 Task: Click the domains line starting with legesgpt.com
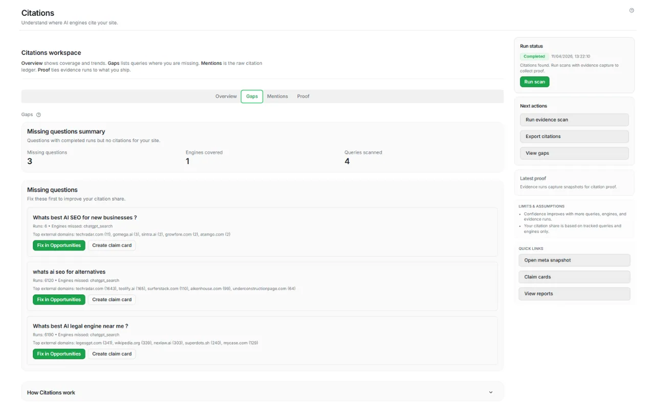145,343
